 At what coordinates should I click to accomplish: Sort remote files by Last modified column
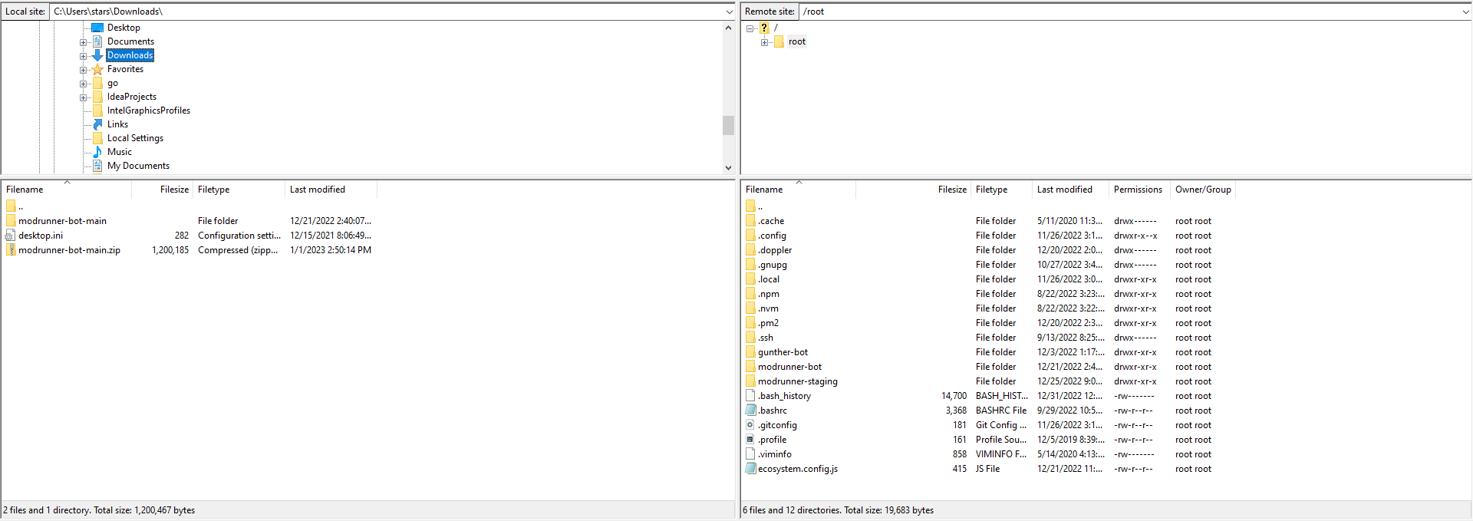pyautogui.click(x=1070, y=190)
